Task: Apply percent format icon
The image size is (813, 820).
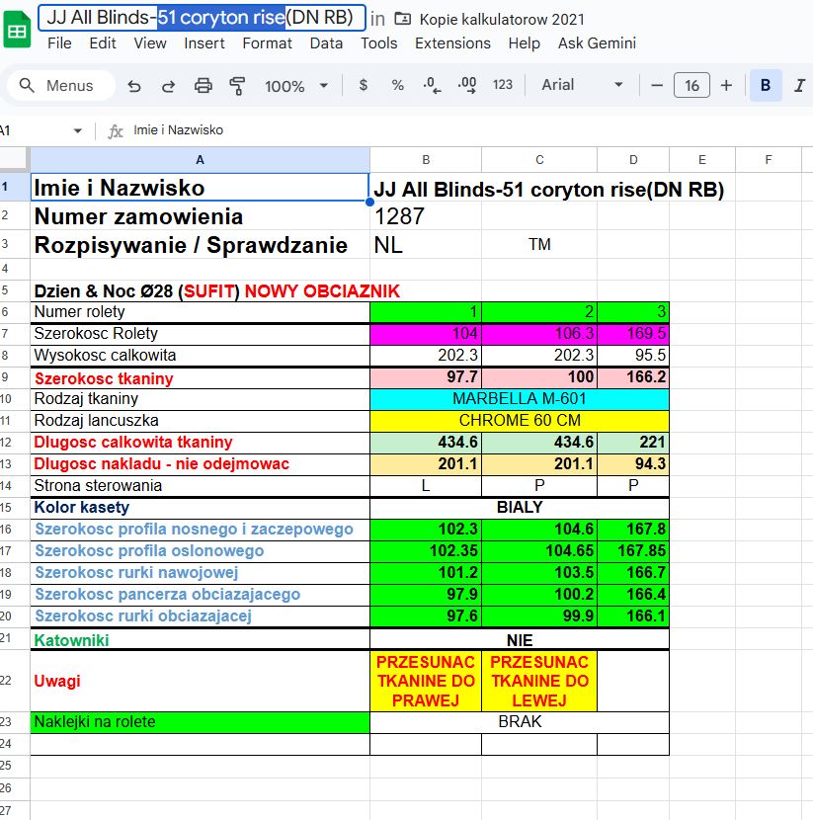Action: pos(397,85)
